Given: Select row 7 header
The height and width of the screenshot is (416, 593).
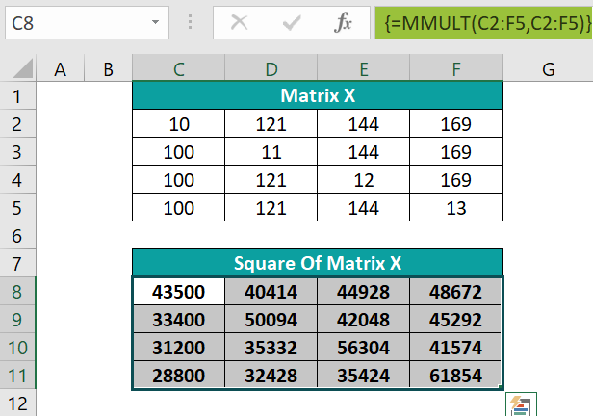Looking at the screenshot, I should (17, 264).
